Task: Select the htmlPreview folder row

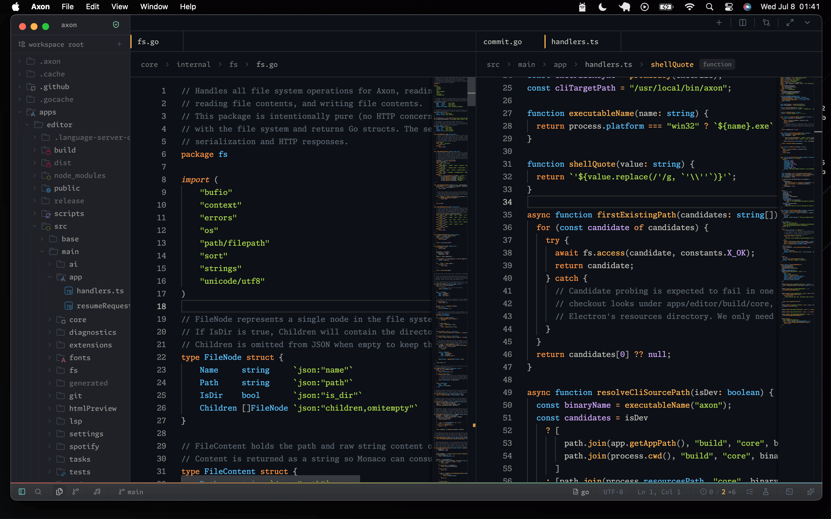Action: pos(70,408)
